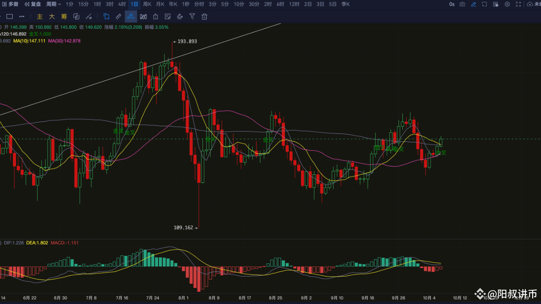
Task: Switch to the 周K weekly tab
Action: point(147,4)
